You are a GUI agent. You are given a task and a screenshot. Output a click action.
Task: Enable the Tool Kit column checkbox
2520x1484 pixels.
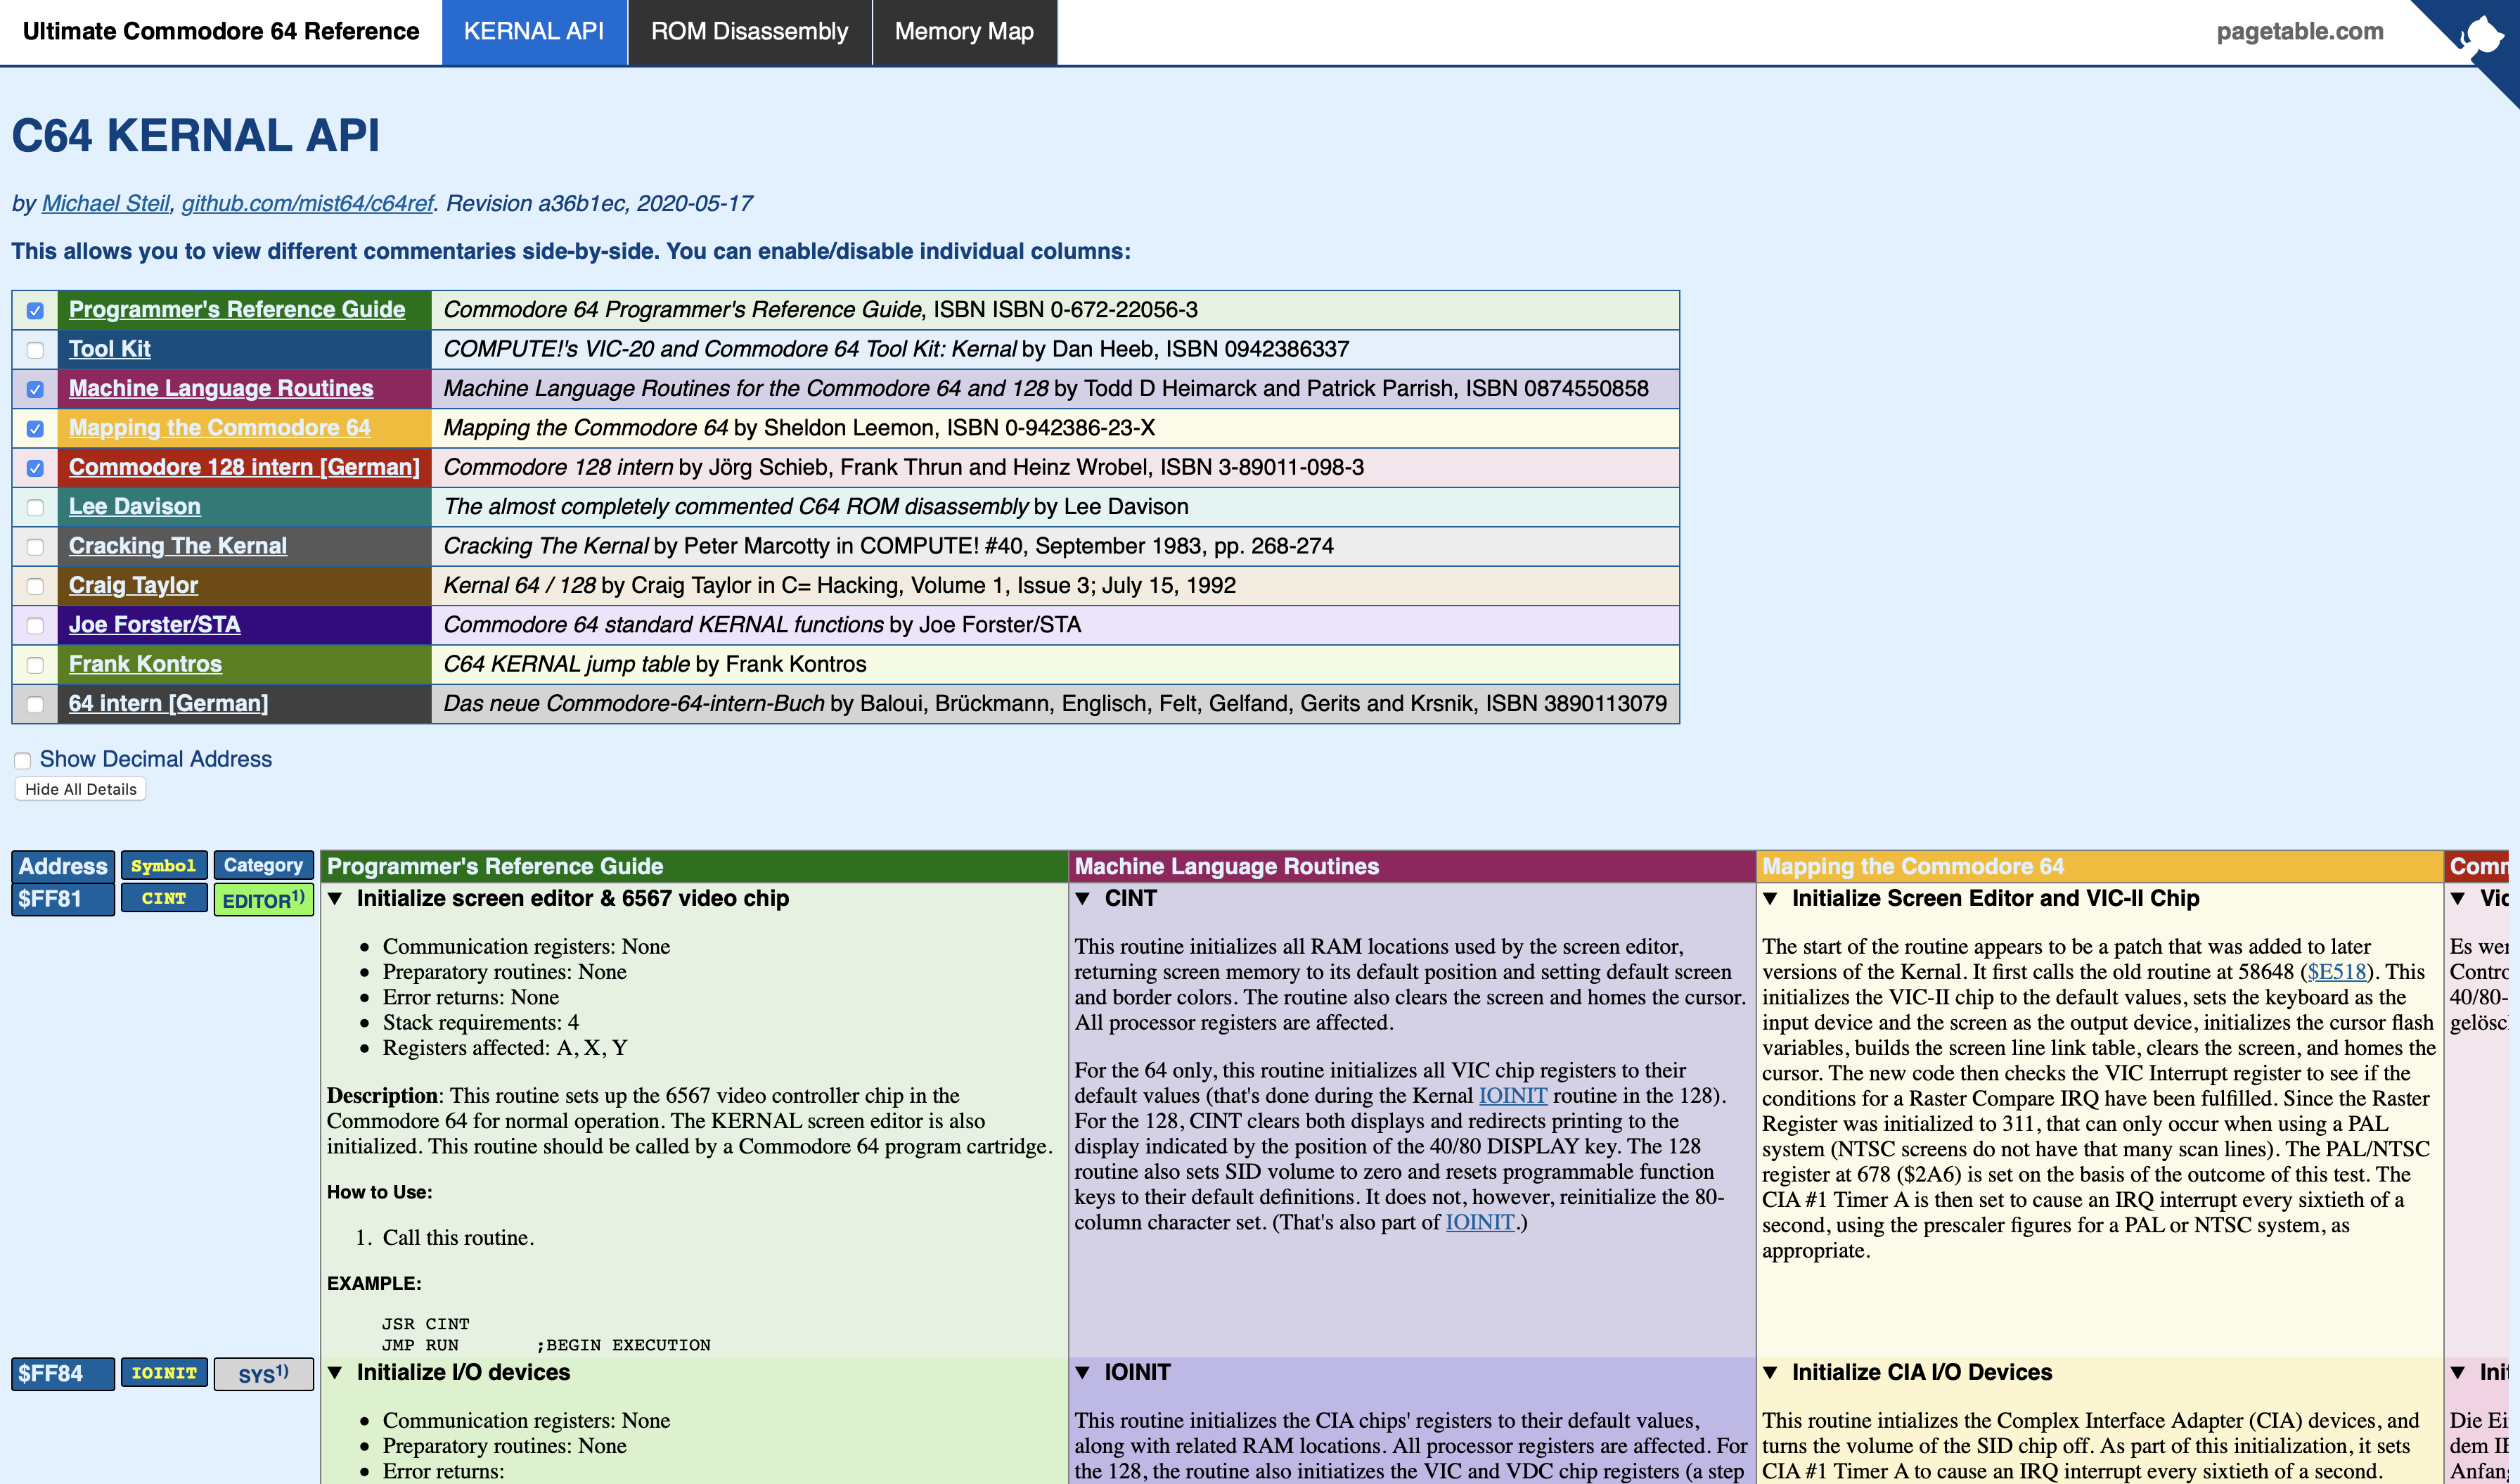[x=35, y=350]
